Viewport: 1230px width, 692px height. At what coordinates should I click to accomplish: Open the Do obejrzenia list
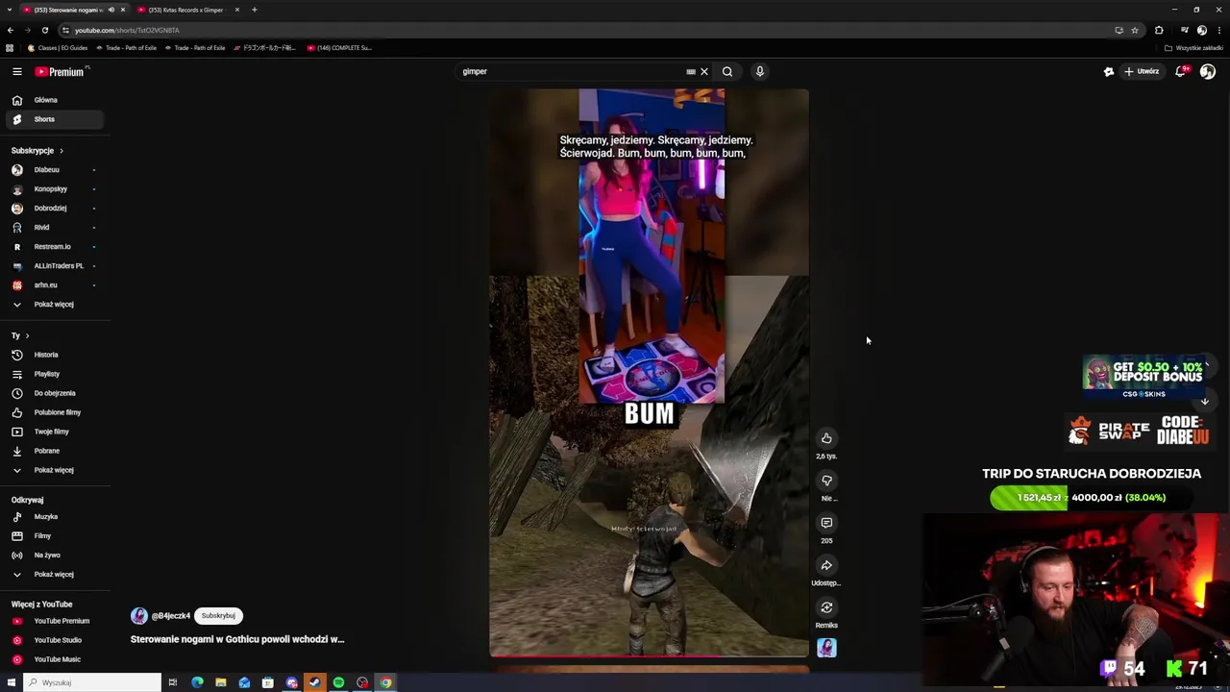[55, 393]
